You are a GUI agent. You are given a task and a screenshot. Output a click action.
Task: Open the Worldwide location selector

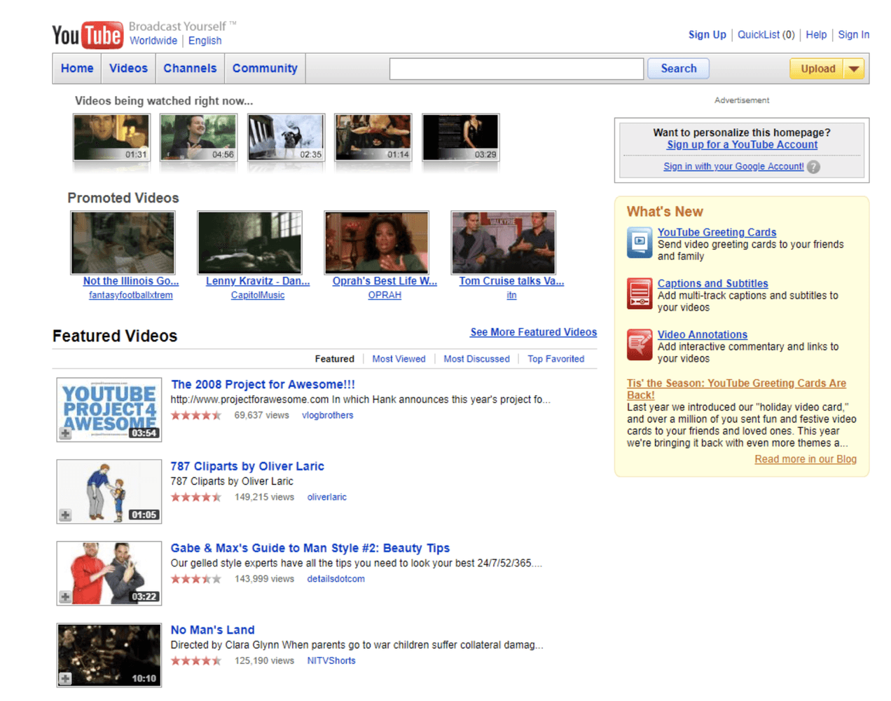tap(153, 41)
